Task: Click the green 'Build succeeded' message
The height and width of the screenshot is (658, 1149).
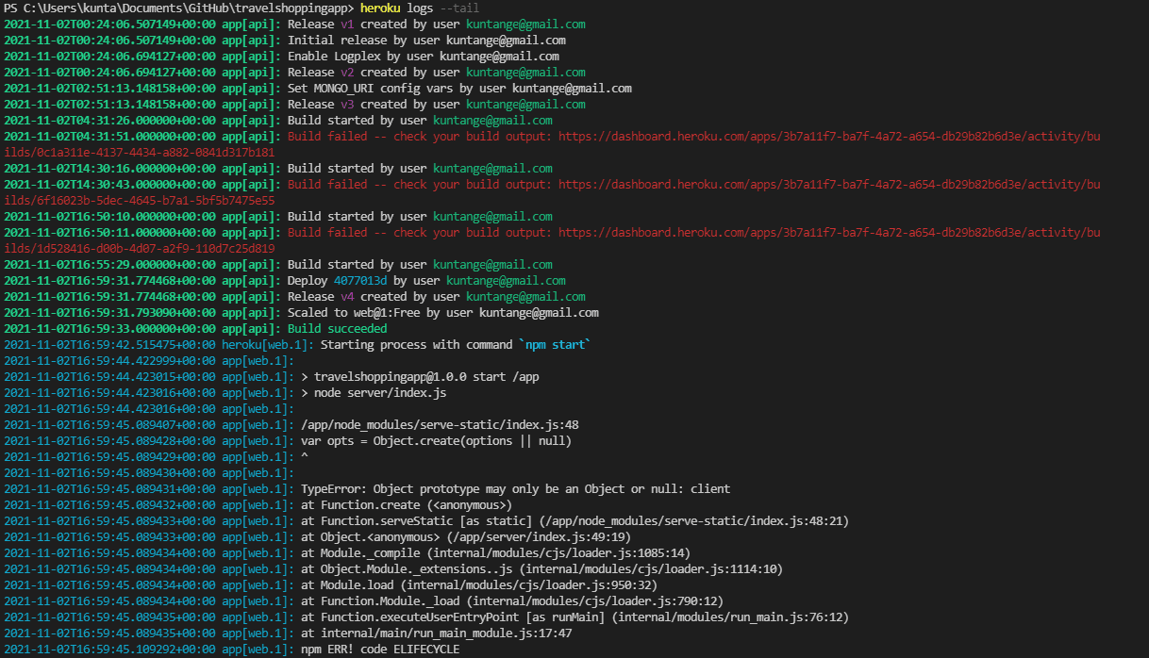Action: (337, 328)
